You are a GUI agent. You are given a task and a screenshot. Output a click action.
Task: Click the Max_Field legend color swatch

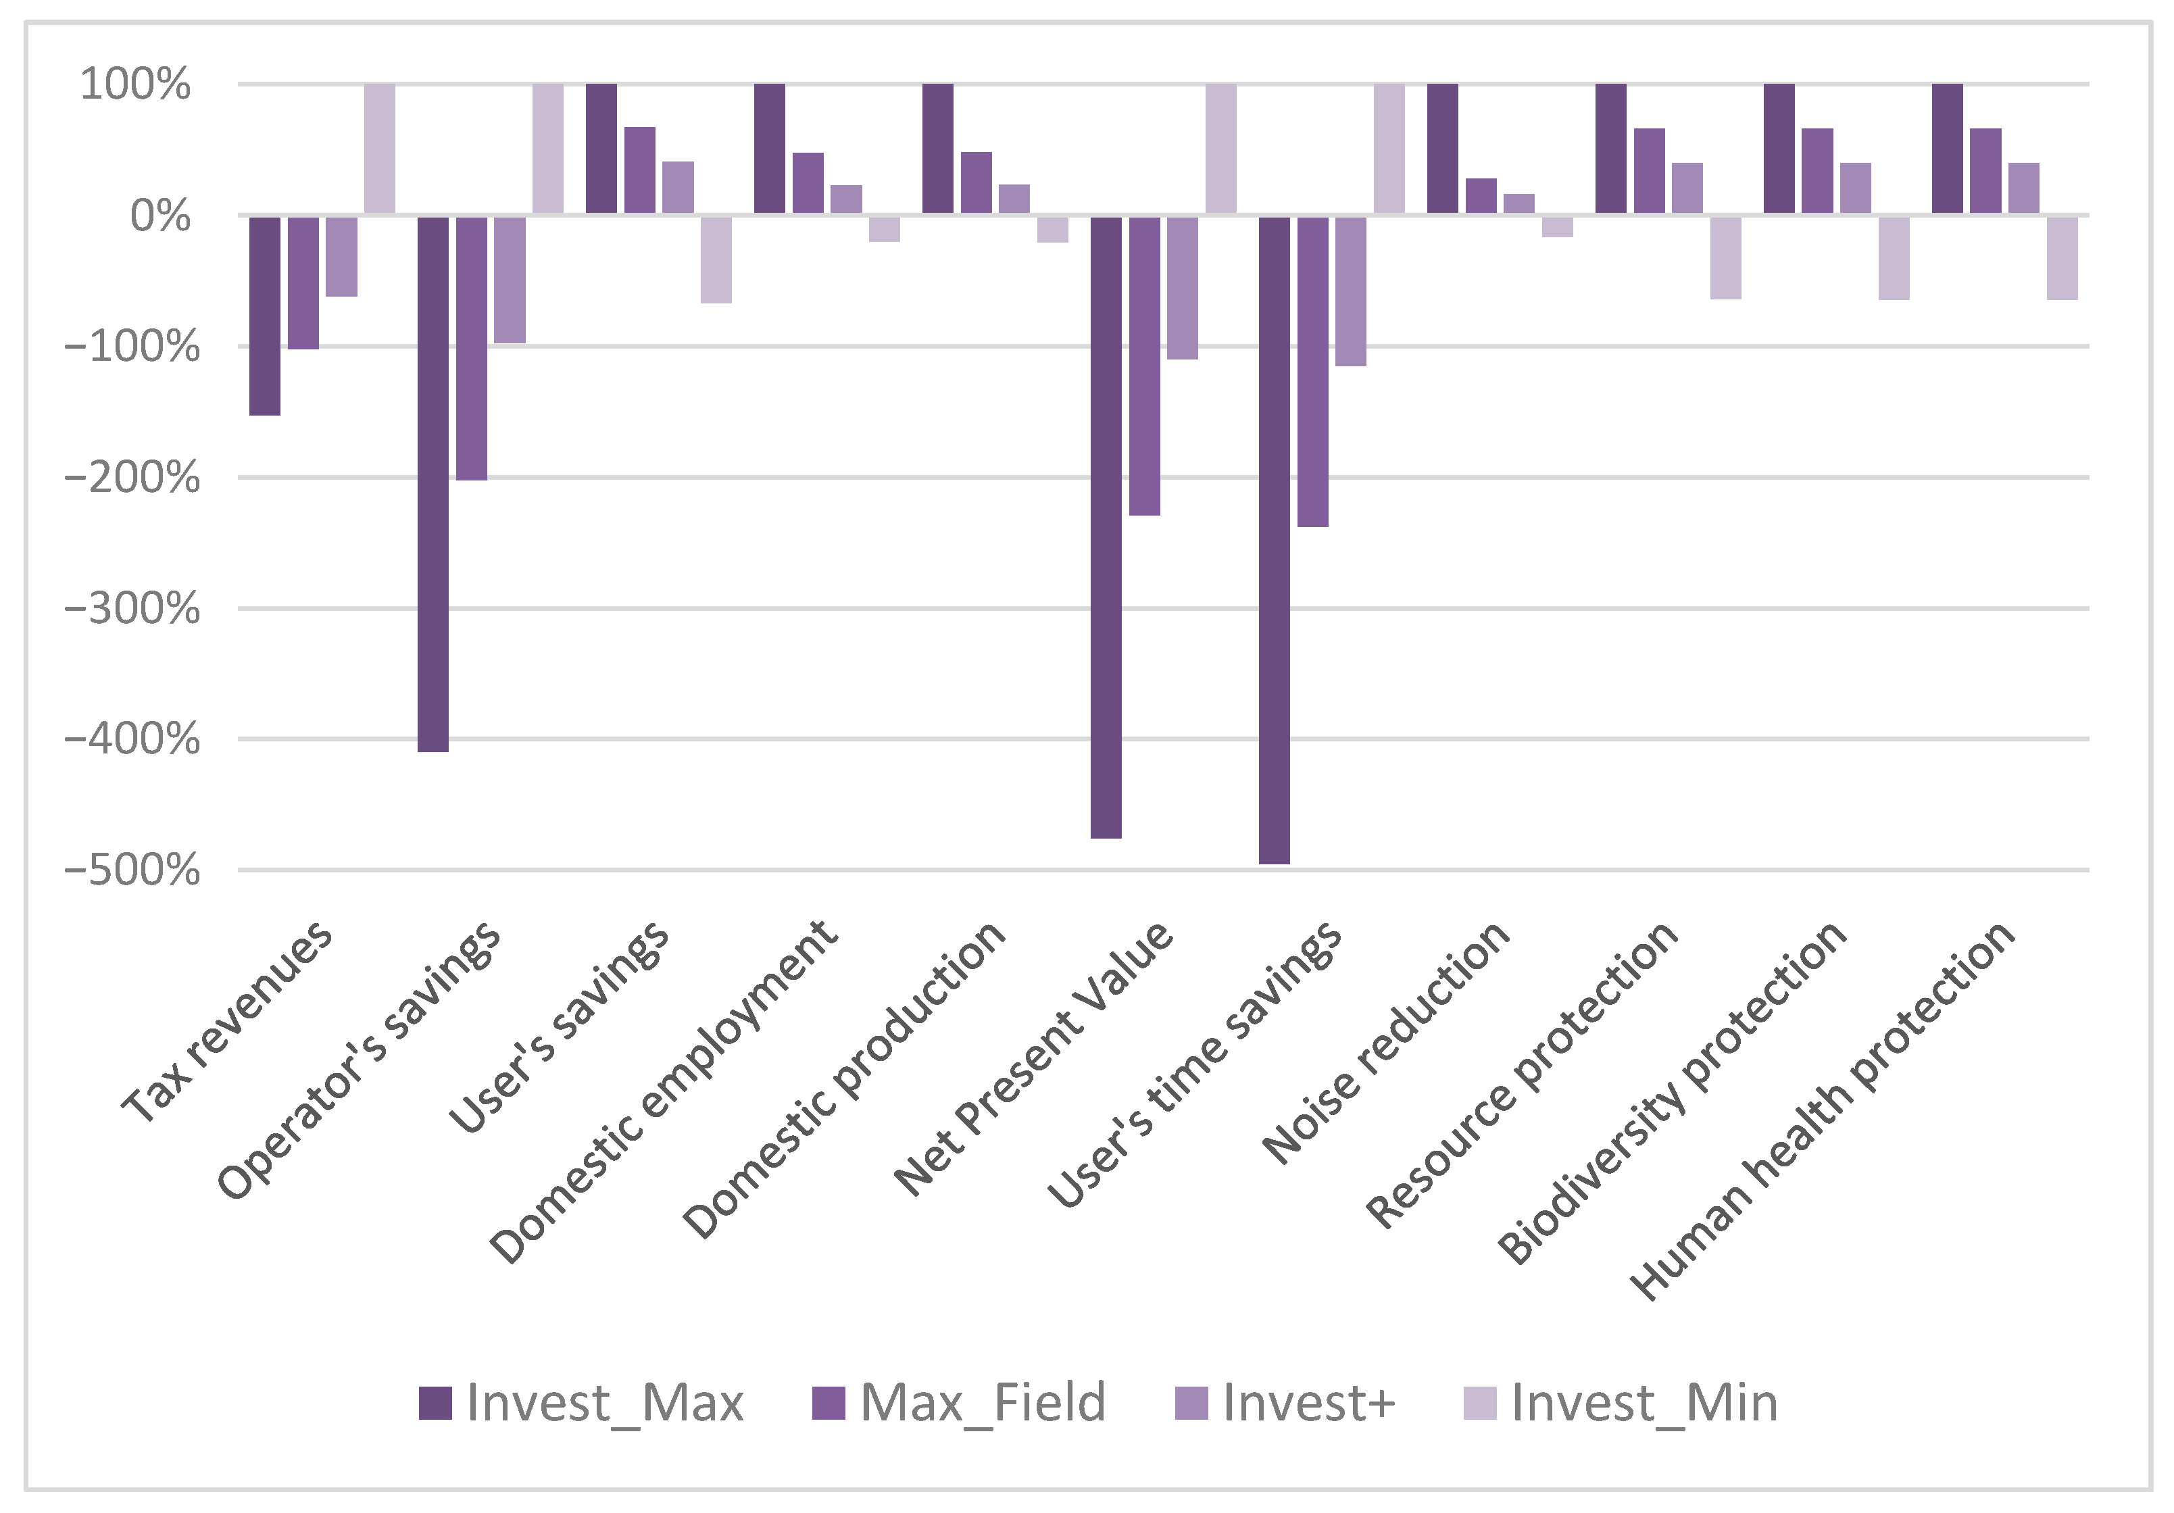(829, 1403)
